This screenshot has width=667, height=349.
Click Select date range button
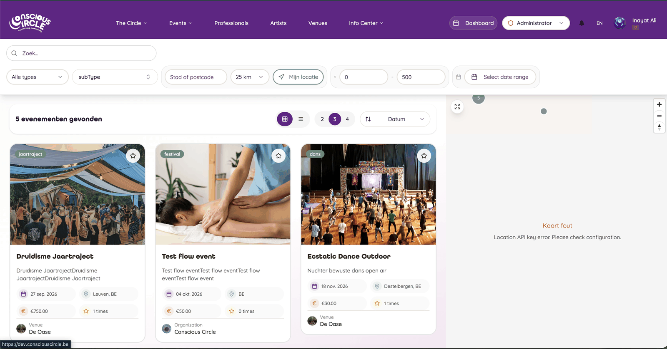pyautogui.click(x=500, y=77)
